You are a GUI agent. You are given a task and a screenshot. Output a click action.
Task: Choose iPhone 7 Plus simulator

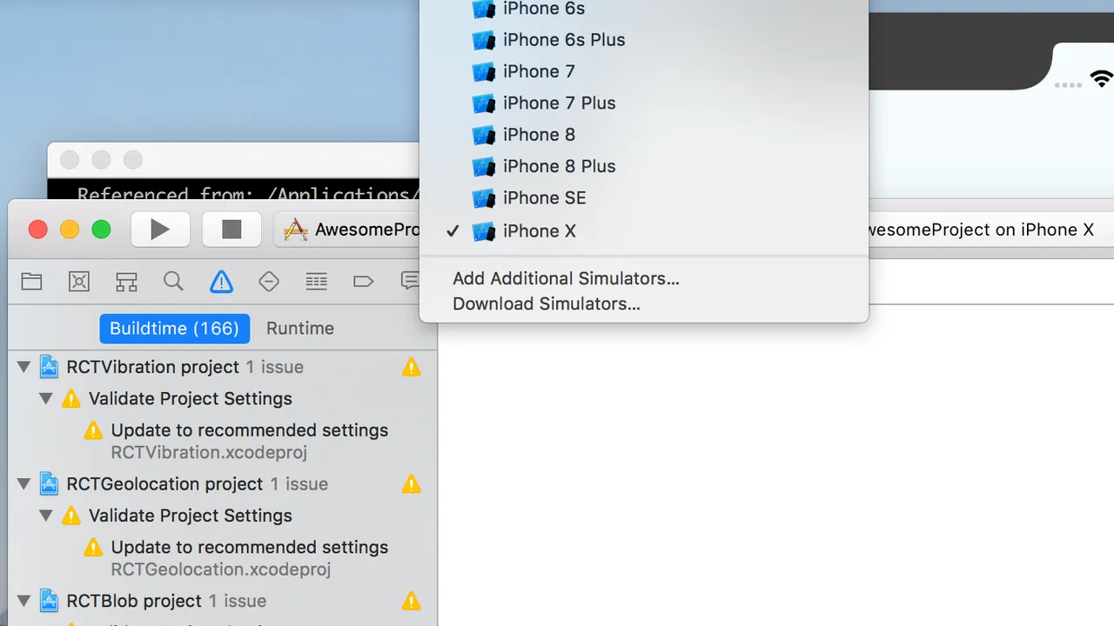(644, 103)
